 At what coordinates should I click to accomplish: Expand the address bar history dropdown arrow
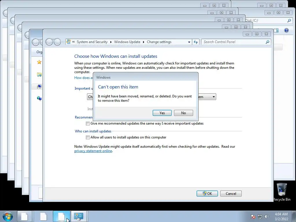[189, 42]
